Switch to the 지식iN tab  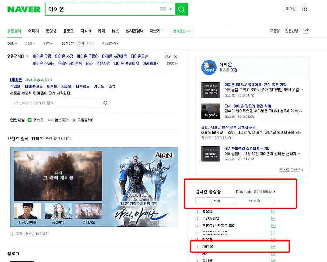[x=86, y=31]
